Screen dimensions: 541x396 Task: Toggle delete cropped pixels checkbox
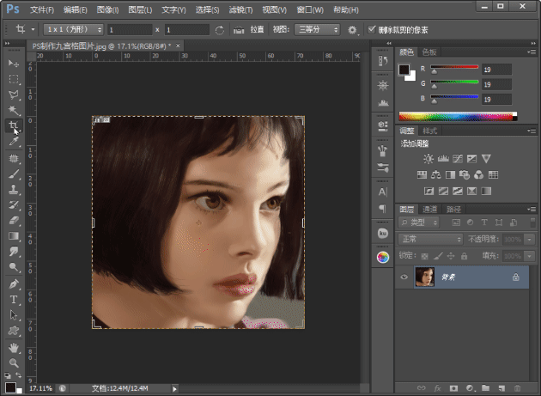click(x=371, y=30)
